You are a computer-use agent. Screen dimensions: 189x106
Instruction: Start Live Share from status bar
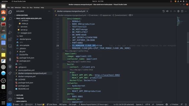coord(52,105)
